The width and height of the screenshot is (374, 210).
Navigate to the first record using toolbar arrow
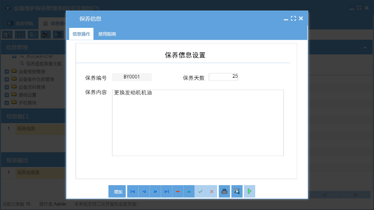[133, 191]
